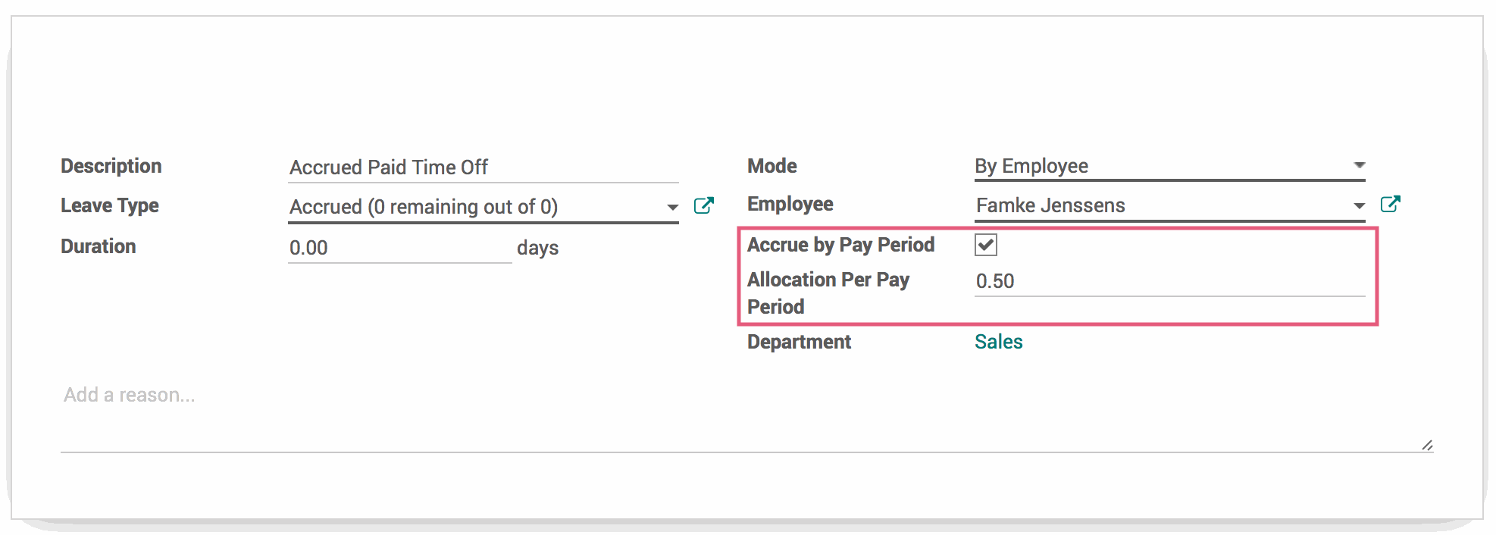Click the Duration label
Screen dimensions: 1496x535
[x=99, y=246]
